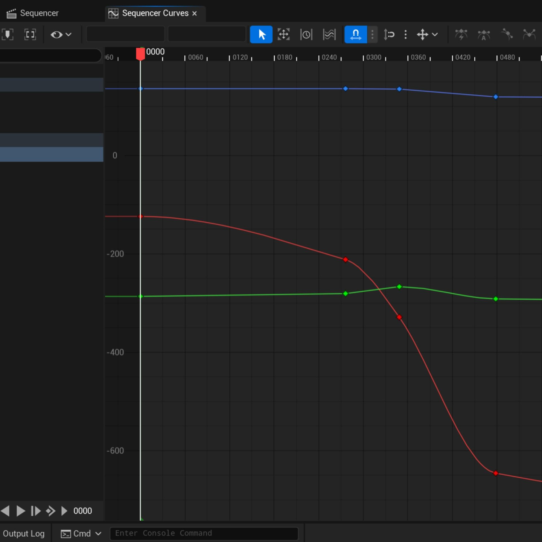Open the eye icon view options dropdown

coord(61,35)
